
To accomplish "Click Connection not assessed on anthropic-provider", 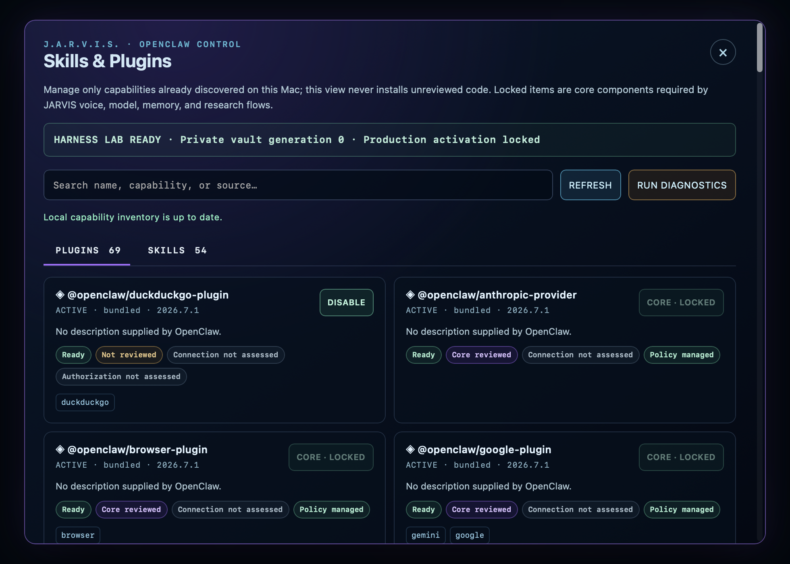I will [x=581, y=355].
